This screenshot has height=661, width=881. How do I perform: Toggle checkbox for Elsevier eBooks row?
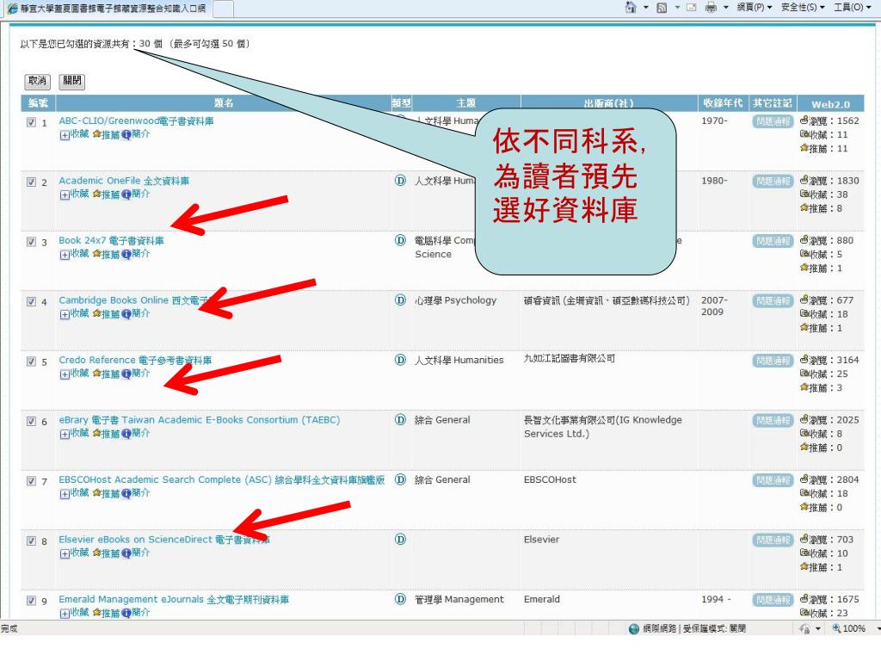pos(32,541)
